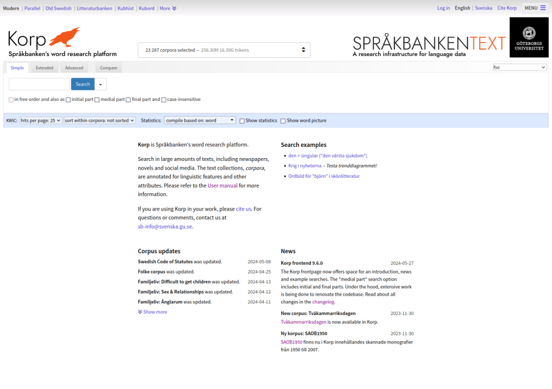552x389 pixels.
Task: Open the hits per page dropdown
Action: point(40,121)
